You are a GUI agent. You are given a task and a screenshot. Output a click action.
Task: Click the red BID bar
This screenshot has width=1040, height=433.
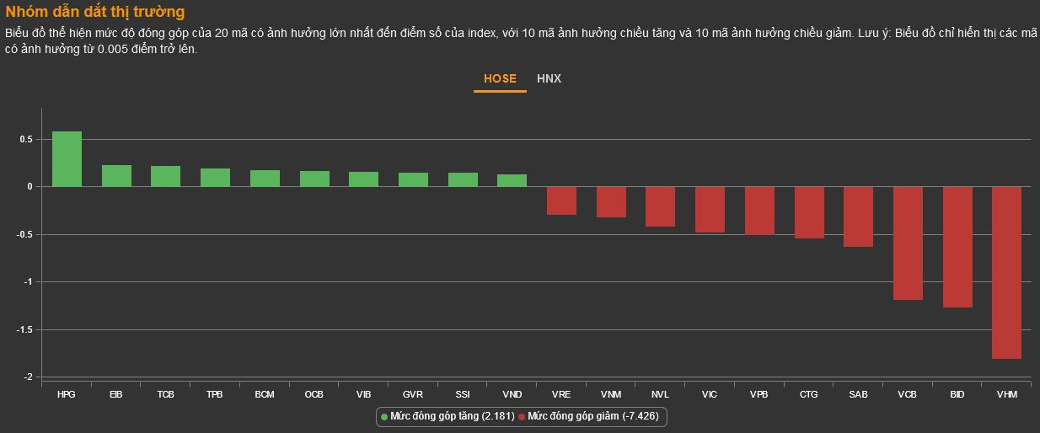(957, 247)
